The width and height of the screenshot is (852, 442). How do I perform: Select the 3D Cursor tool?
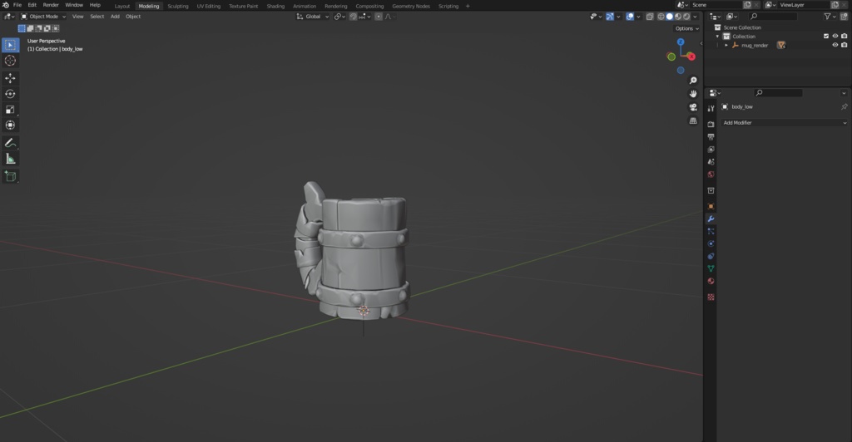coord(10,61)
